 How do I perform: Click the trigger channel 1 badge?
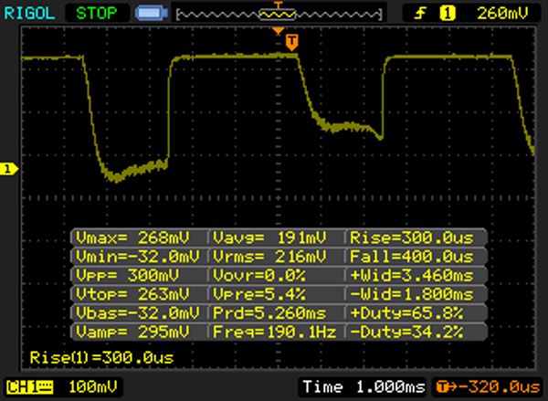448,14
